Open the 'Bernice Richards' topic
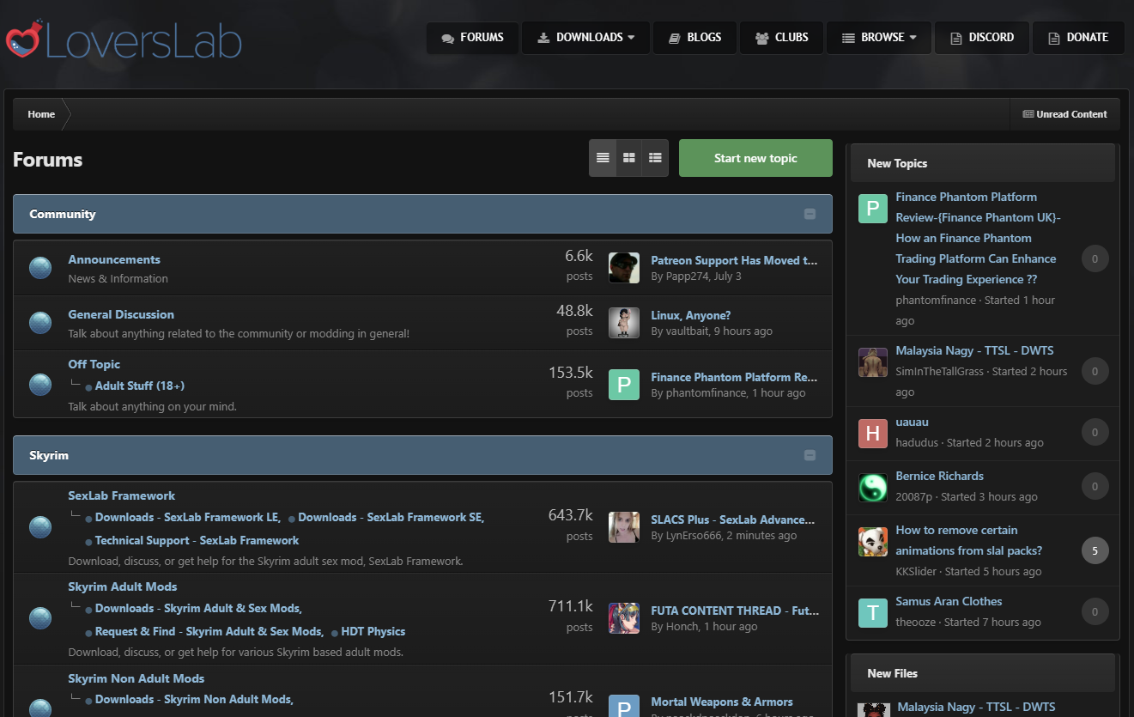This screenshot has height=717, width=1134. (x=940, y=476)
